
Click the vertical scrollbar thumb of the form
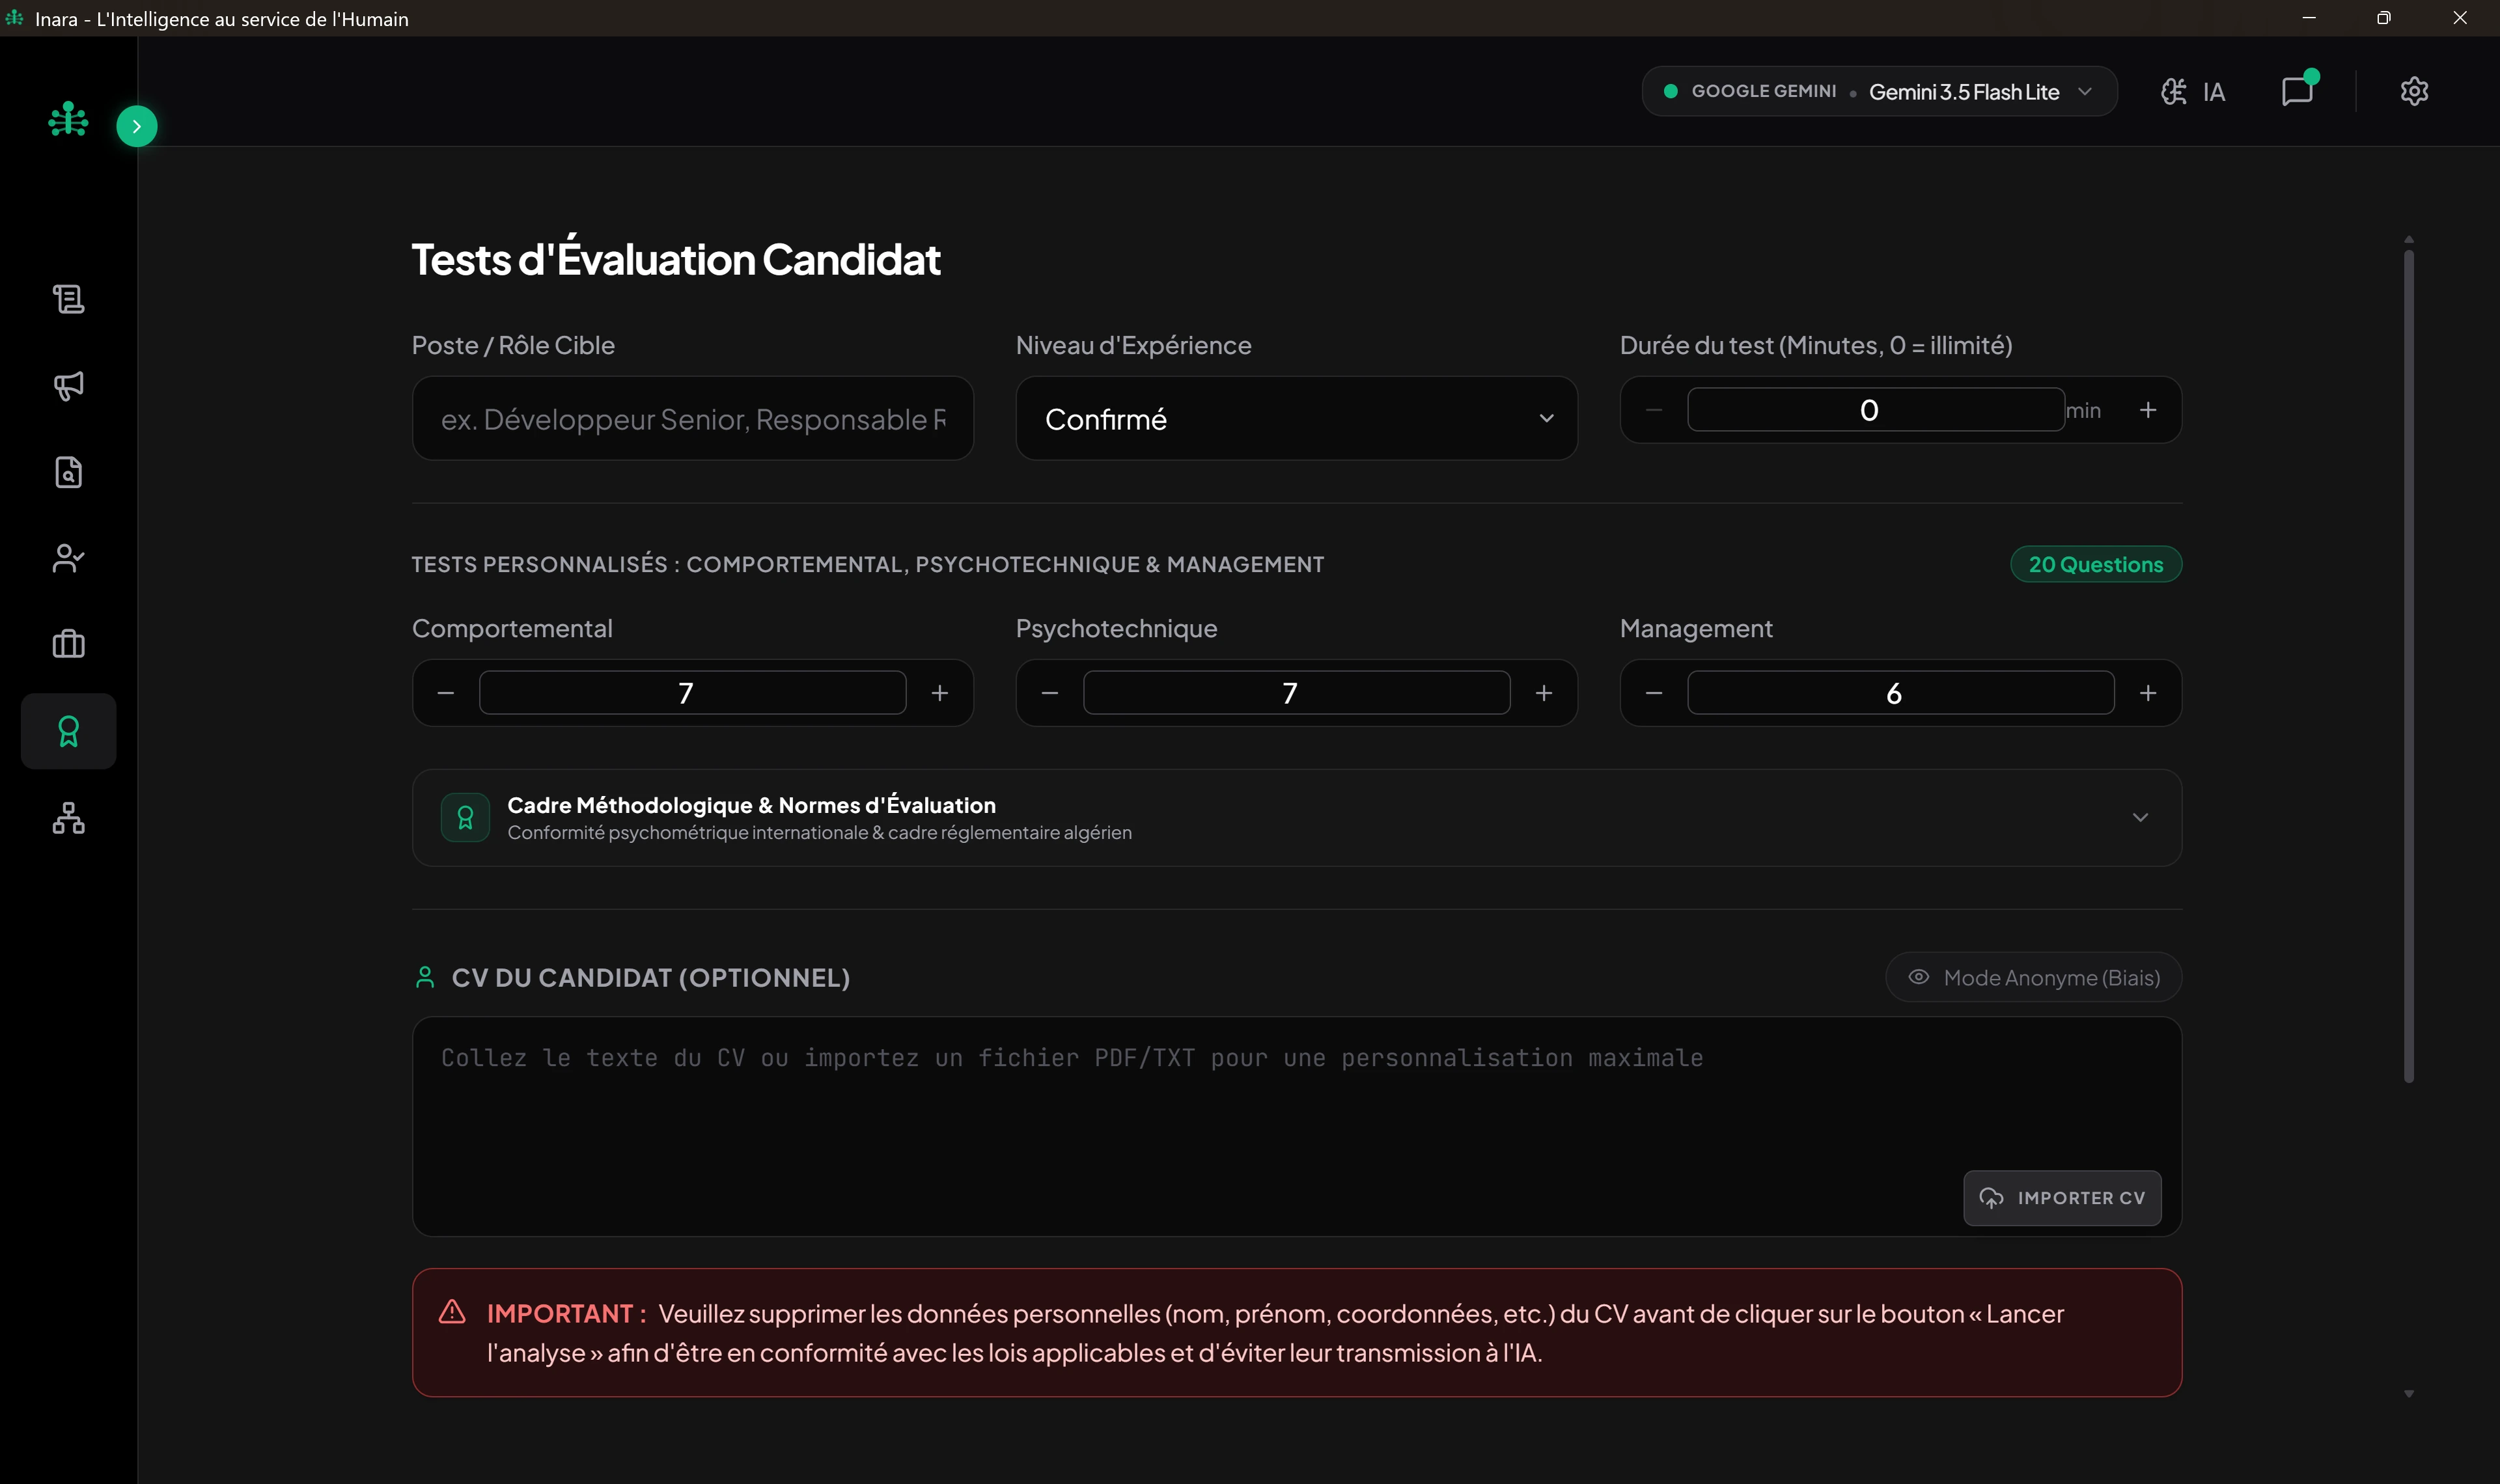coord(2409,665)
